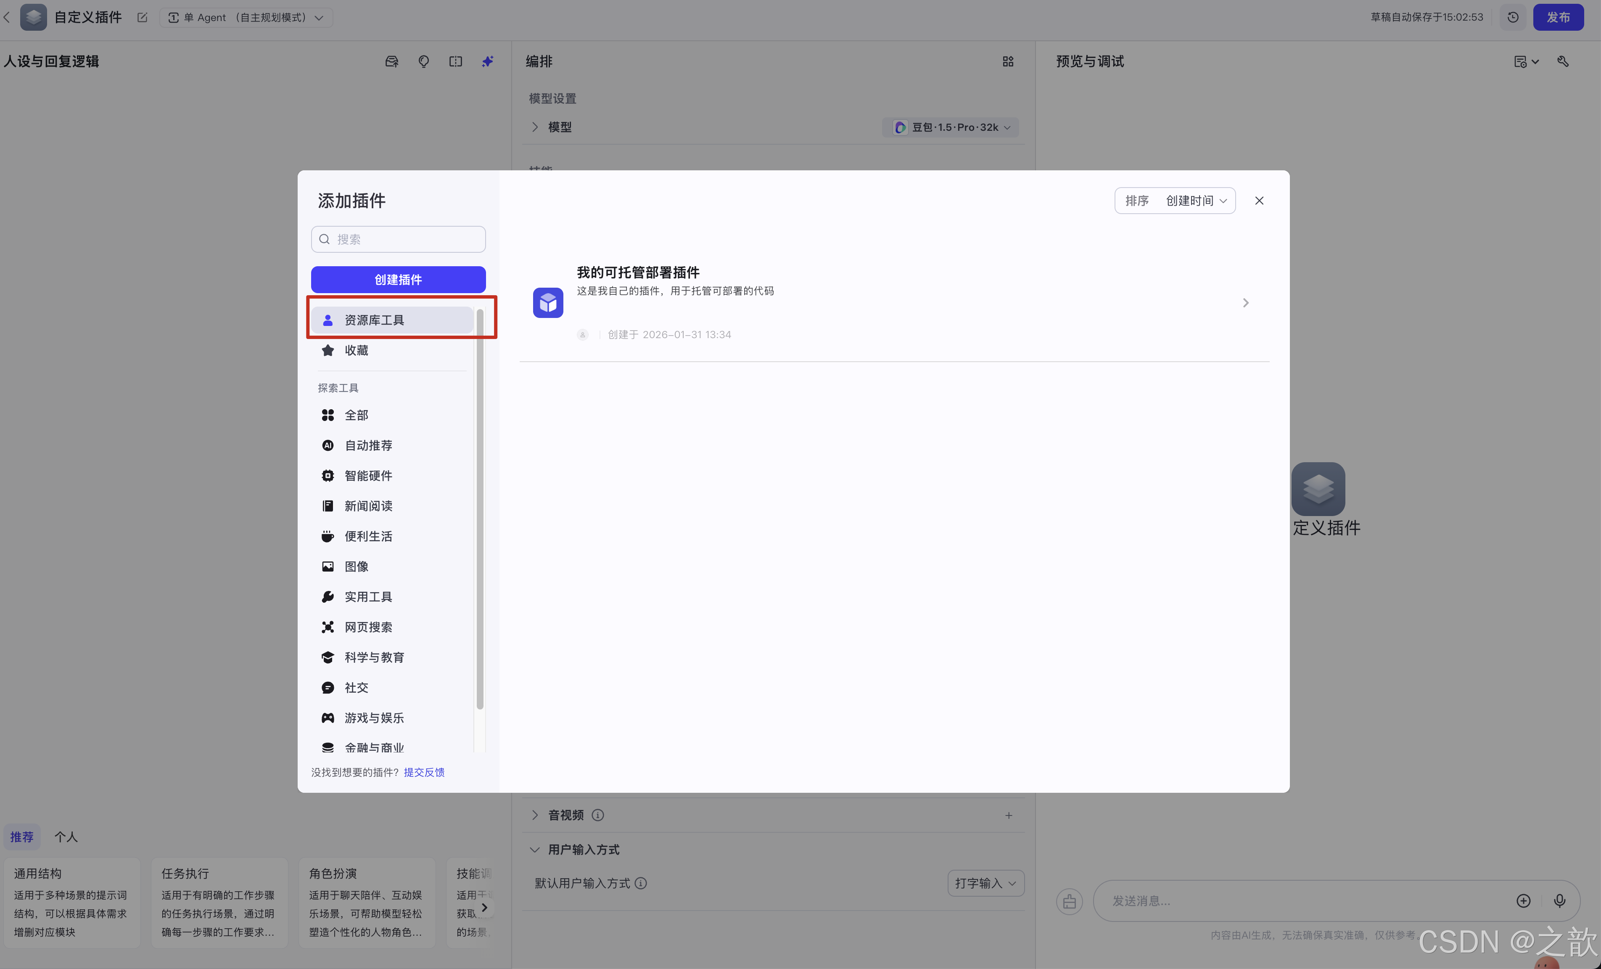Click the grid layout icon in 编排 panel
Screen dimensions: 1601x969
(x=1008, y=61)
